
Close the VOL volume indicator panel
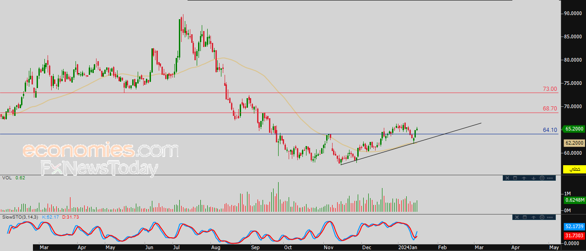point(507,178)
